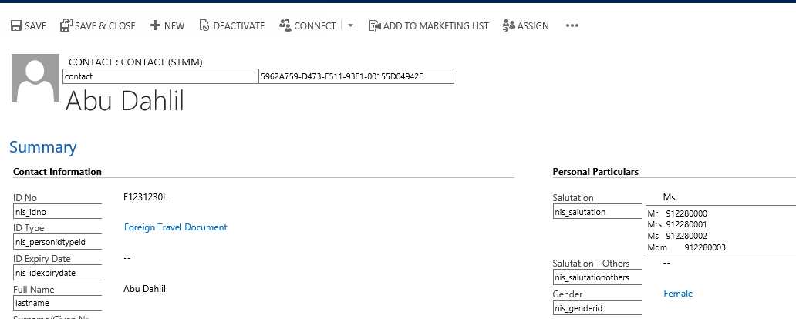Open the Female gender lookup link

pyautogui.click(x=678, y=294)
